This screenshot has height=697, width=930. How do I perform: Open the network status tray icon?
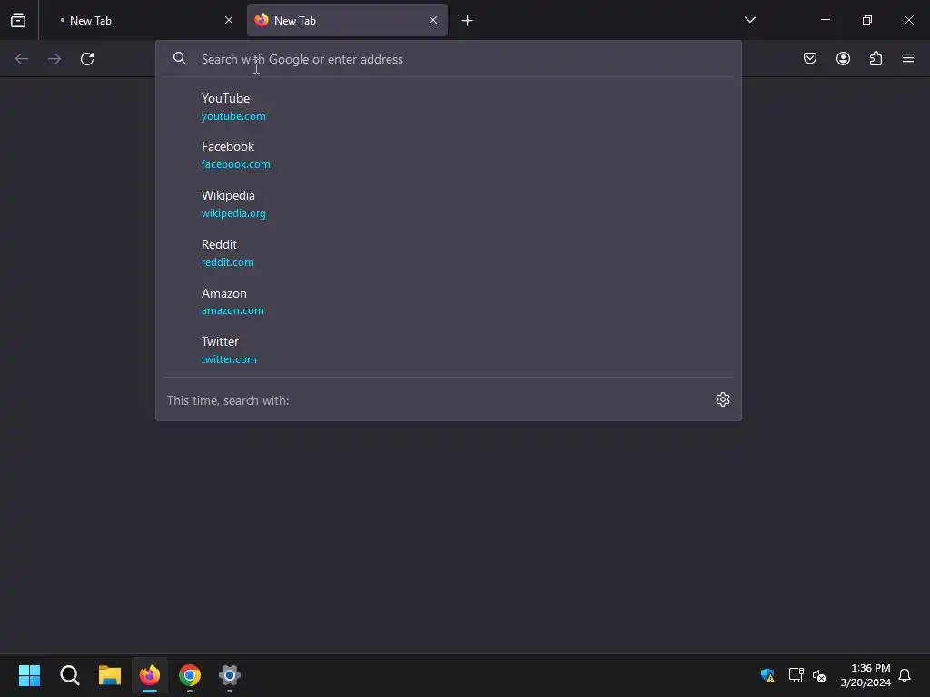click(x=796, y=675)
